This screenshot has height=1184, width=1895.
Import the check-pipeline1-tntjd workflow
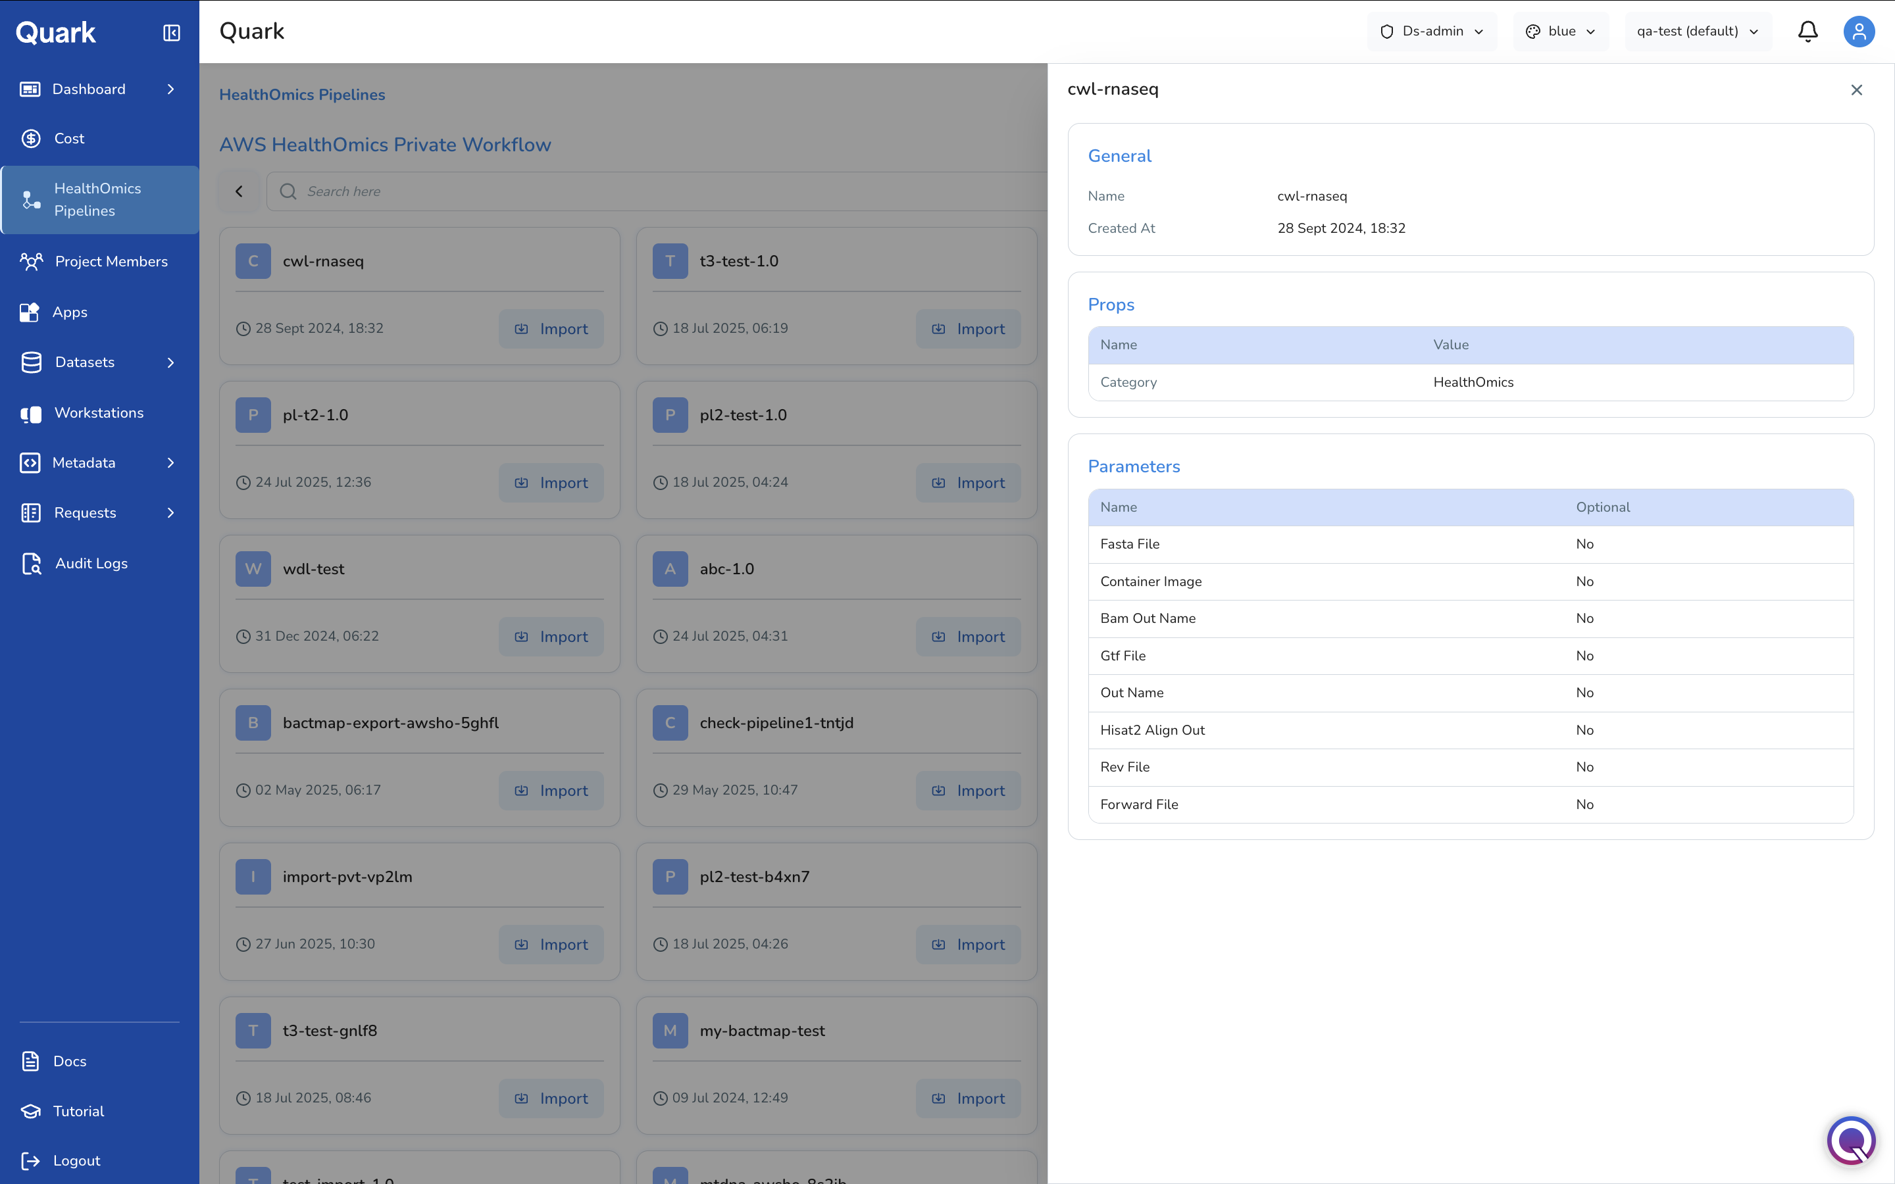[968, 791]
